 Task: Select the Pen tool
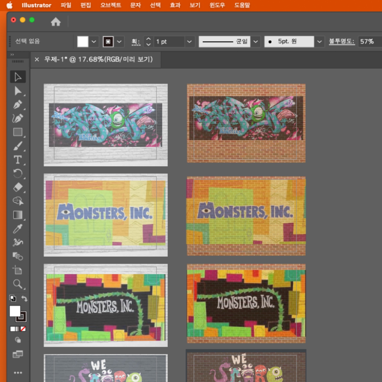(x=18, y=105)
